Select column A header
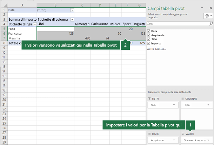Image resolution: width=214 pixels, height=145 pixels. click(22, 5)
